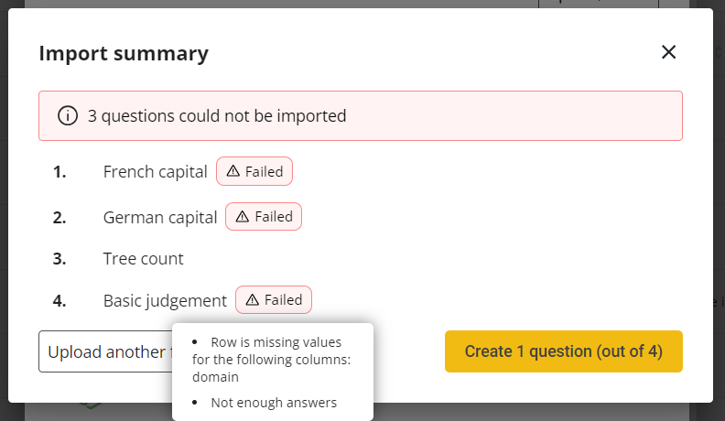Click the '3 questions could not be imported' message
The image size is (725, 421).
(217, 116)
